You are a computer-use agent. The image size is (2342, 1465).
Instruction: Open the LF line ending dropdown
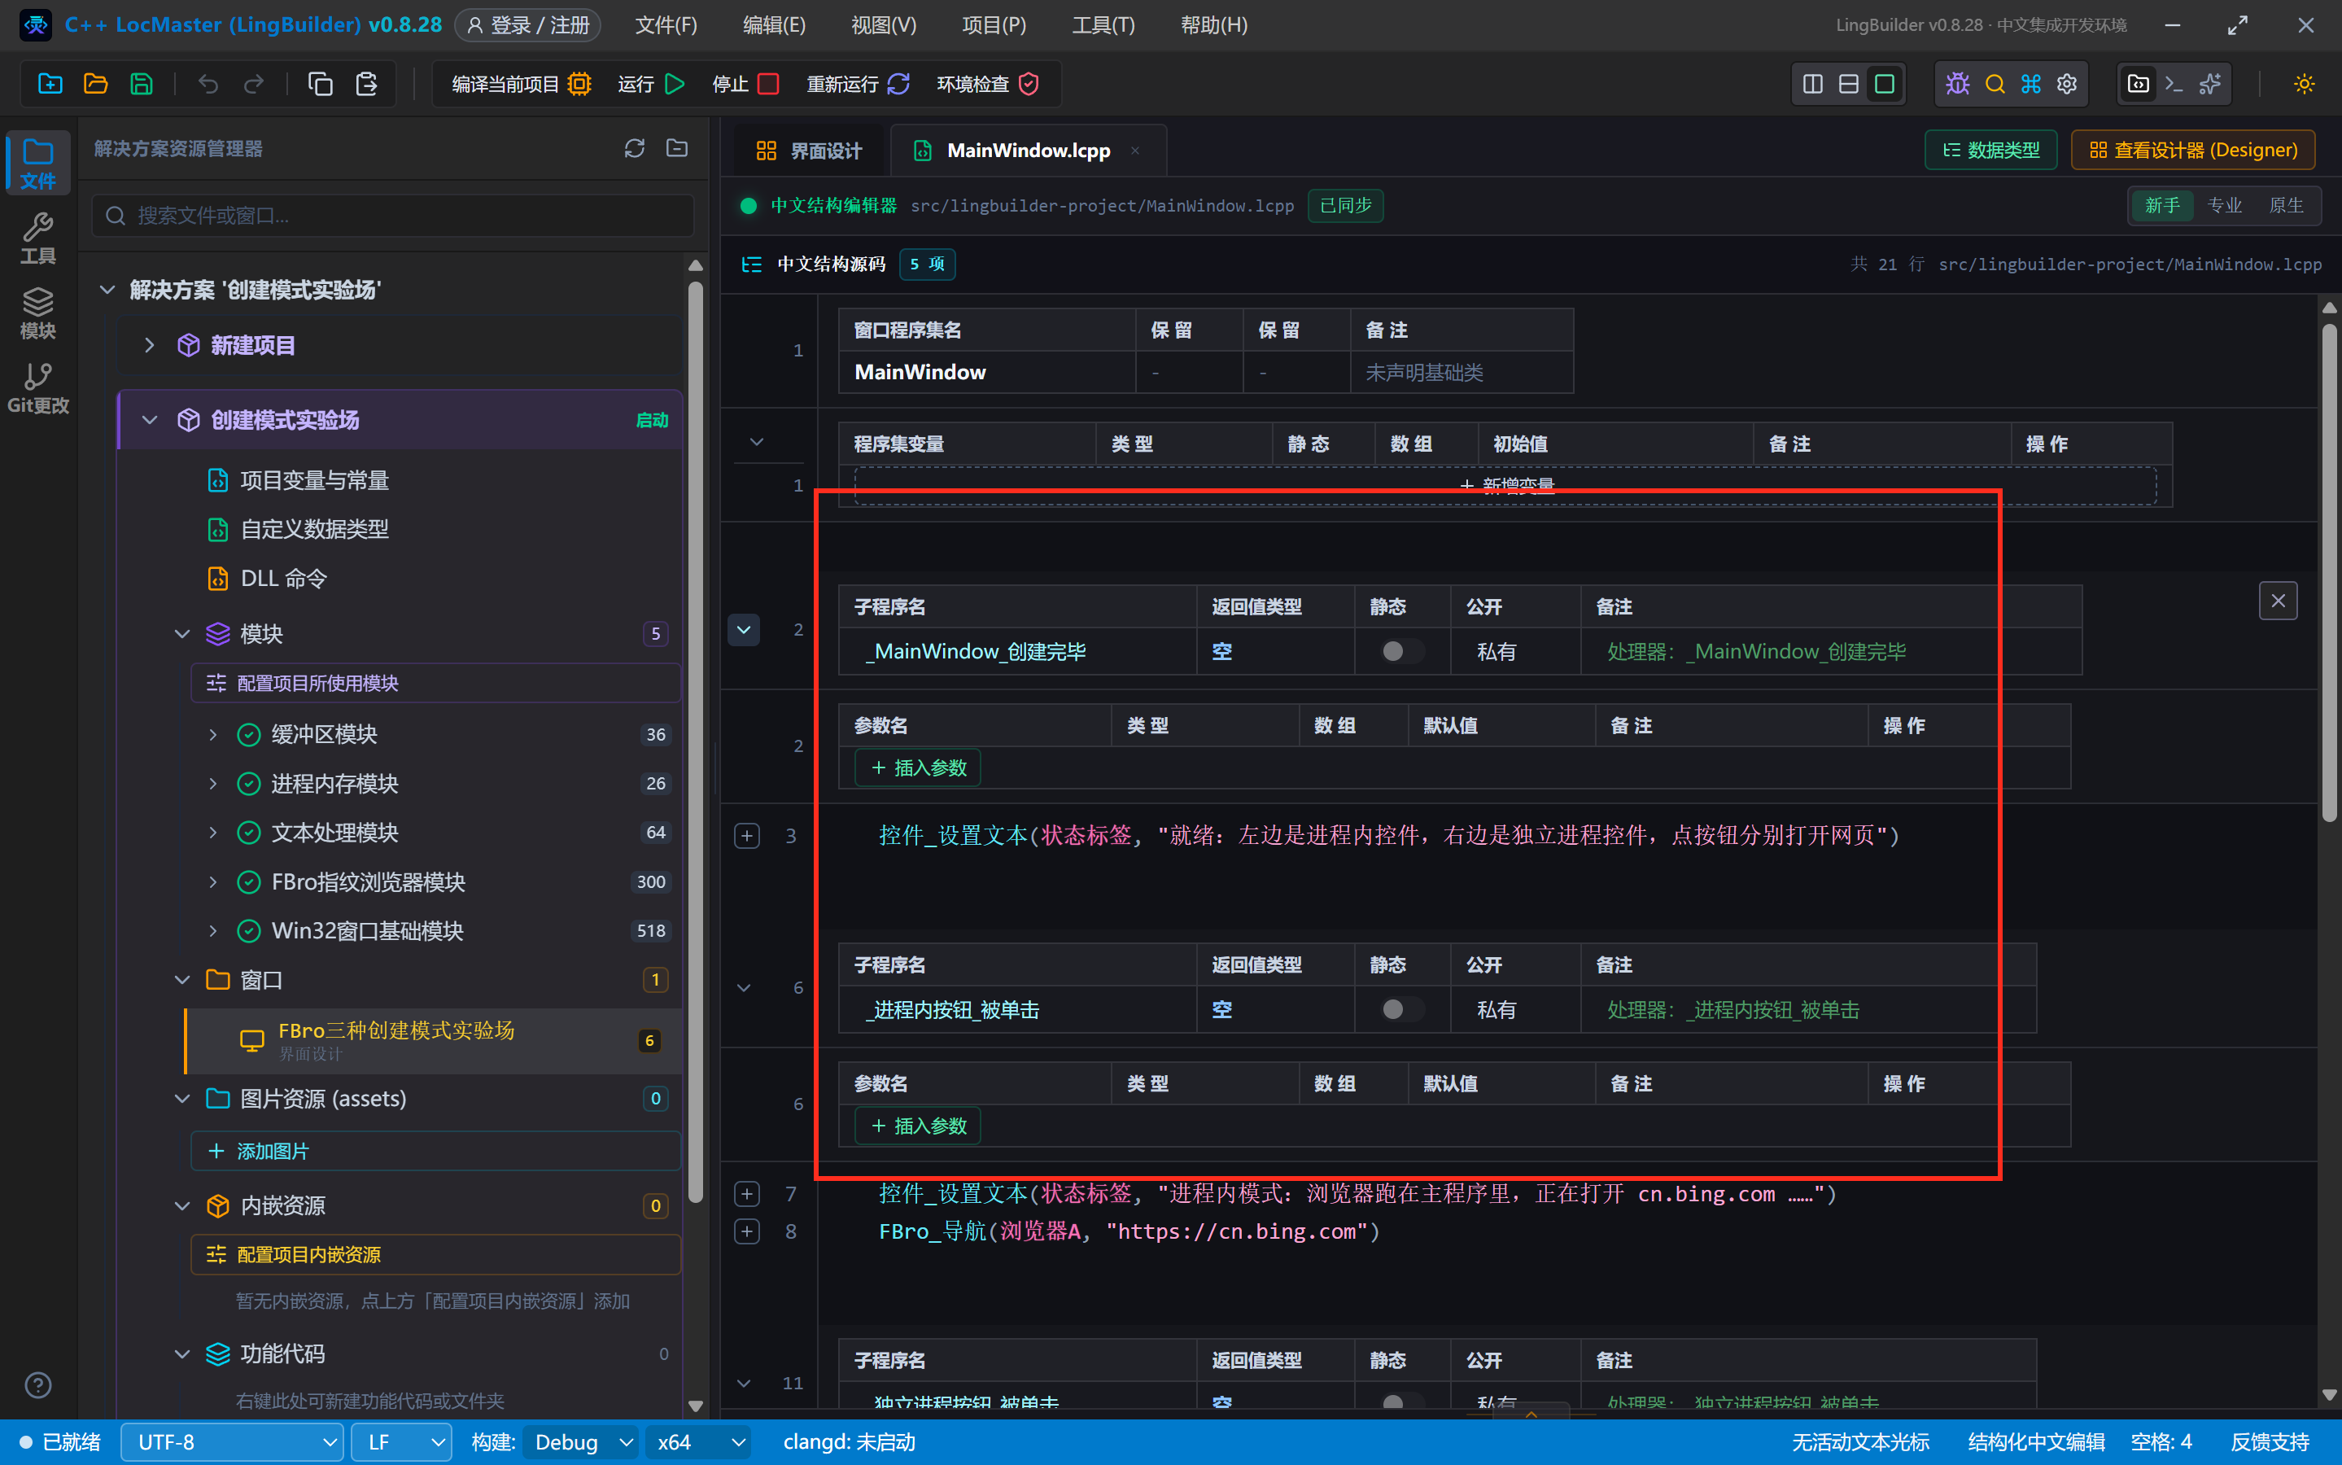pyautogui.click(x=401, y=1441)
